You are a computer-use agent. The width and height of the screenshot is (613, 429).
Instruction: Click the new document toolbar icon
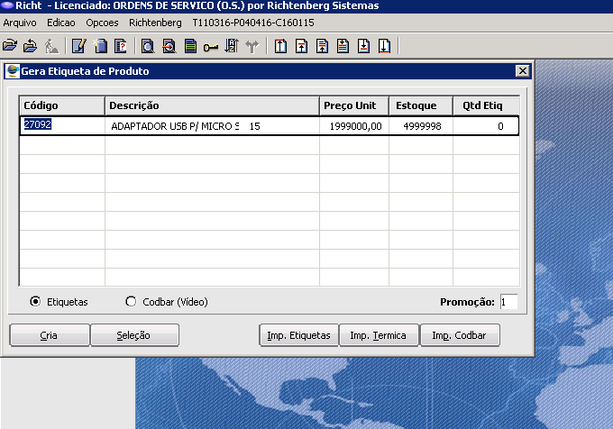[x=100, y=46]
